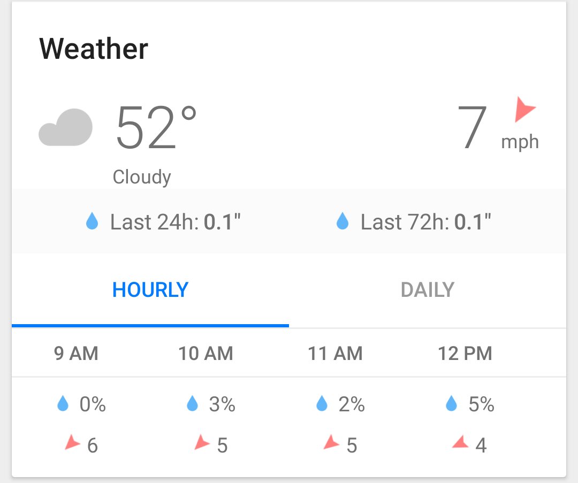Viewport: 578px width, 483px height.
Task: Click the large wind direction arrow
Action: pos(524,110)
